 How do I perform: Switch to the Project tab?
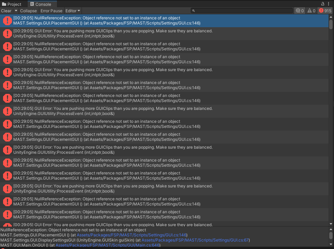click(x=12, y=4)
